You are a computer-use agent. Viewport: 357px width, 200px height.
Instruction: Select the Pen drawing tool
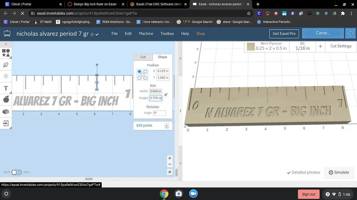pyautogui.click(x=6, y=65)
